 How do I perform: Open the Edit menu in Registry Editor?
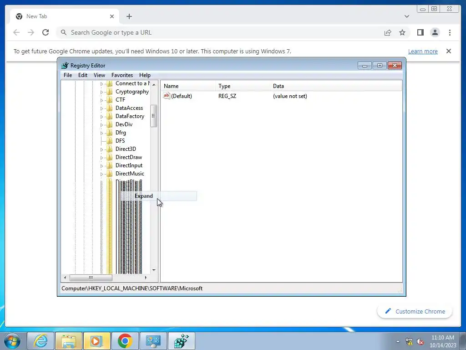[83, 75]
